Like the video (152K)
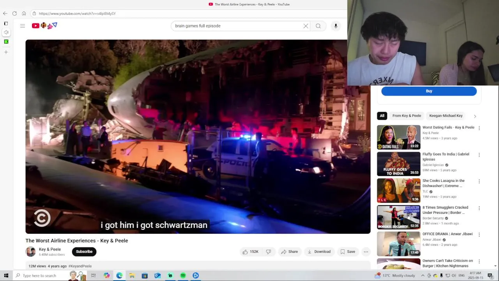 pyautogui.click(x=251, y=252)
